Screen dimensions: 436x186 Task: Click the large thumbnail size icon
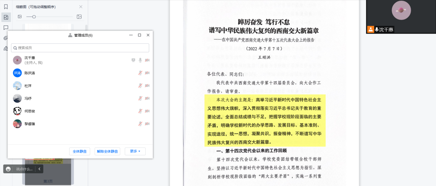pos(79,17)
